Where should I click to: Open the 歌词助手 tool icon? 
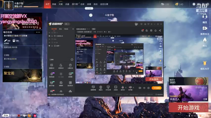[x=70, y=84]
